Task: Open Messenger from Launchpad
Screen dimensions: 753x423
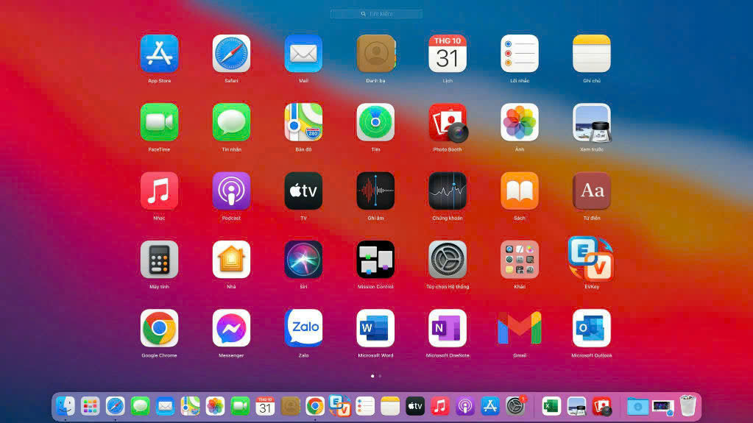Action: pyautogui.click(x=231, y=328)
